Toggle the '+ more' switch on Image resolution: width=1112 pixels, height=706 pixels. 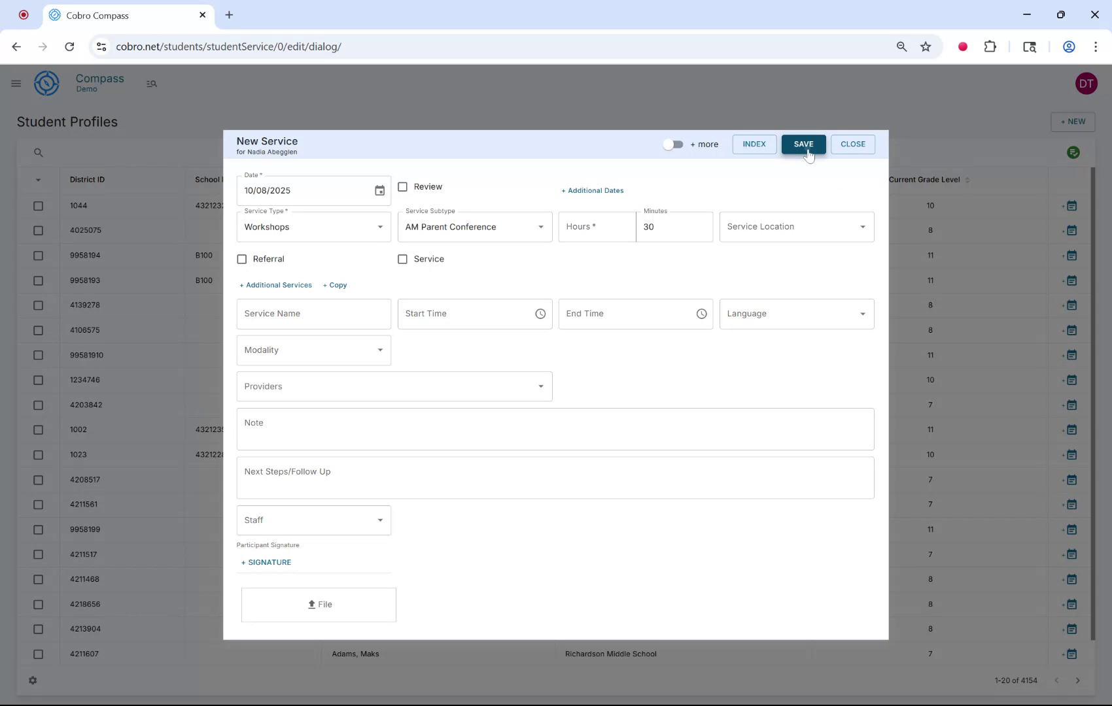point(673,144)
